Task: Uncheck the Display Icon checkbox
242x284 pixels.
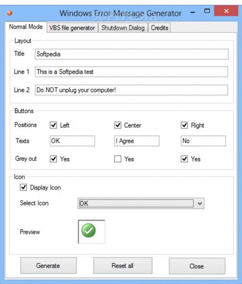Action: [x=23, y=187]
